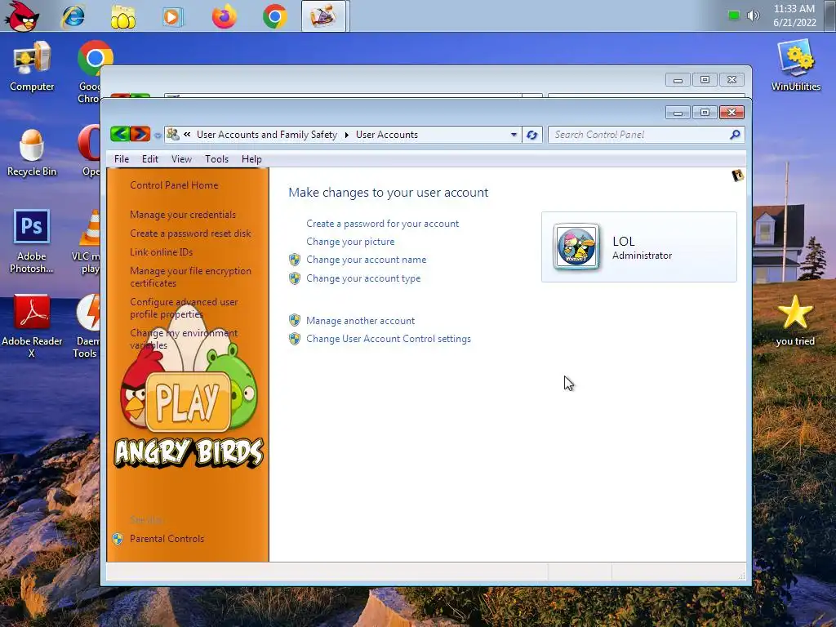Expand User Accounts and Family Safety breadcrumb arrow
The height and width of the screenshot is (627, 836).
tap(346, 135)
